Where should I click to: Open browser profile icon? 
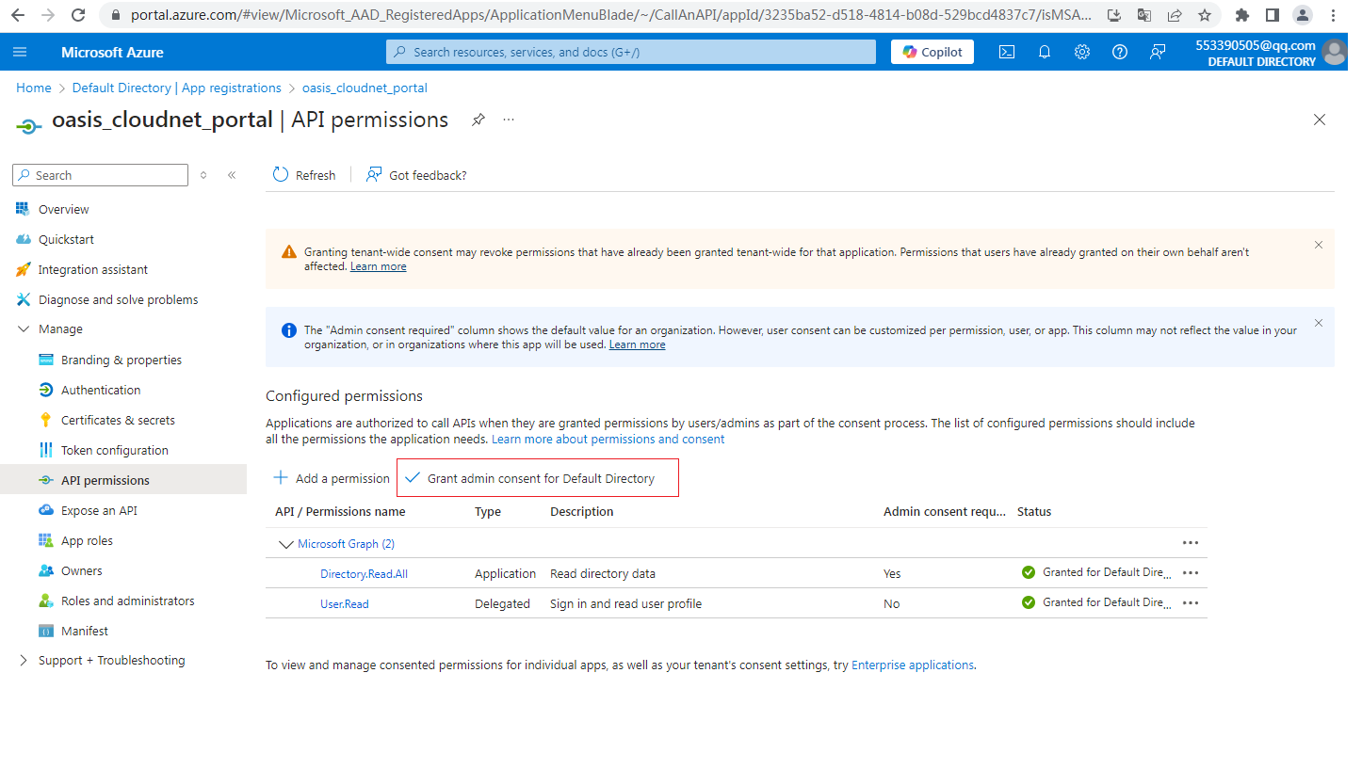[1303, 15]
